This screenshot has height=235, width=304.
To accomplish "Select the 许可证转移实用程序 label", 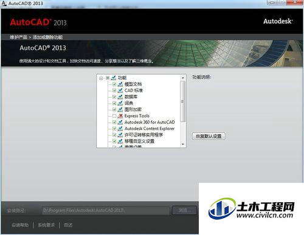I will coord(143,135).
